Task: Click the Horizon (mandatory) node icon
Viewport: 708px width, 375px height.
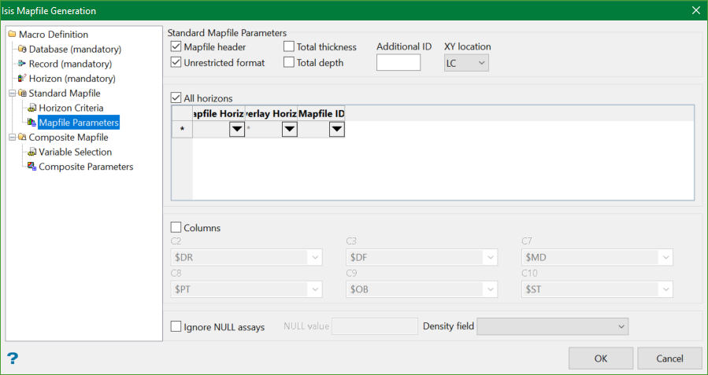Action: click(x=22, y=79)
